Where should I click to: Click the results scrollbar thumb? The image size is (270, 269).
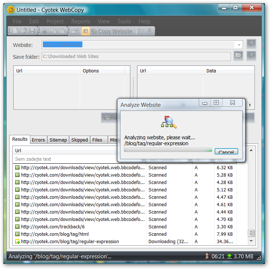[251, 234]
